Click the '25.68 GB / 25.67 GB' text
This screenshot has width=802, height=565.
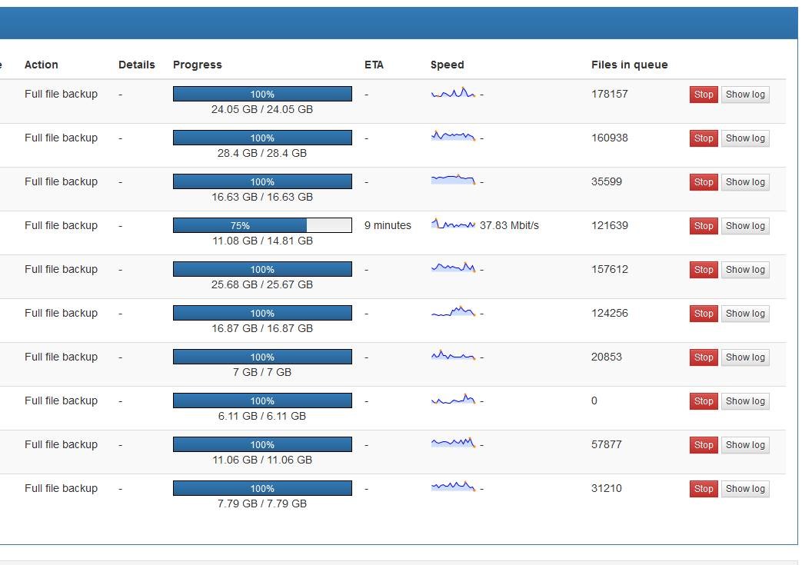pyautogui.click(x=262, y=284)
